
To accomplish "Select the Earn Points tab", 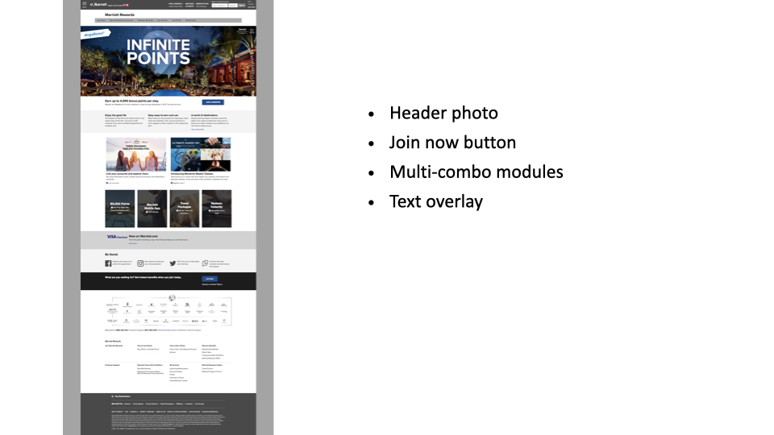I will pyautogui.click(x=162, y=21).
